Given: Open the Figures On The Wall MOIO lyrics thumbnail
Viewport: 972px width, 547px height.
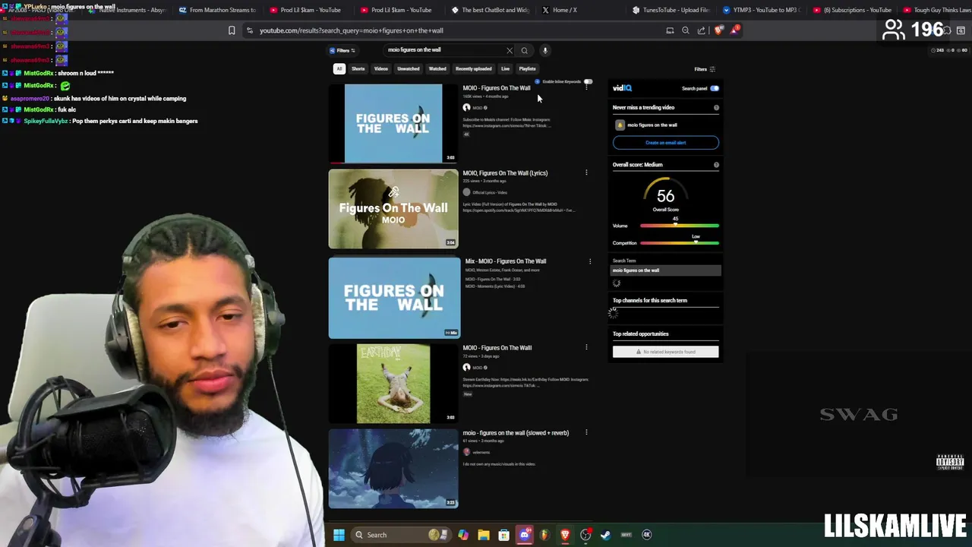Looking at the screenshot, I should (x=393, y=209).
